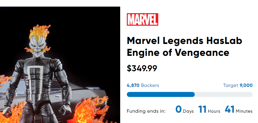Click the 41 Minutes countdown number
The image size is (258, 123).
click(x=230, y=110)
